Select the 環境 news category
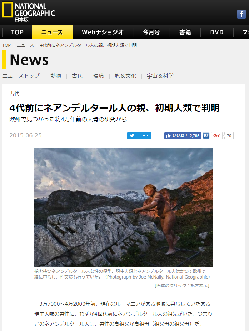The height and width of the screenshot is (331, 249). 99,76
